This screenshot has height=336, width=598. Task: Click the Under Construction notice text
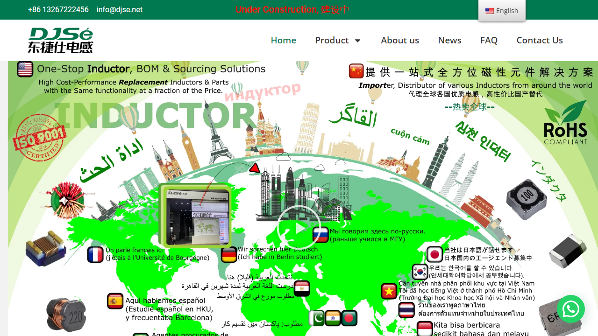pos(292,10)
